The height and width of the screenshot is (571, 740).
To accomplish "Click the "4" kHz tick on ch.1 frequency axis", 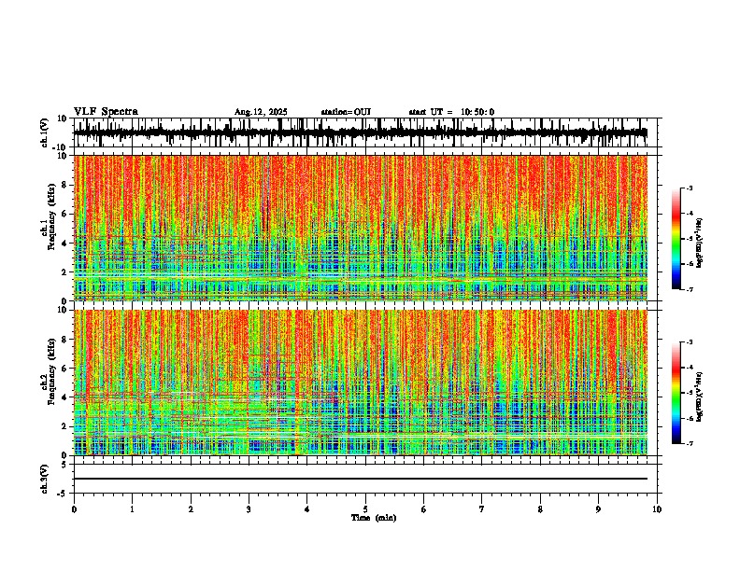I will point(65,244).
